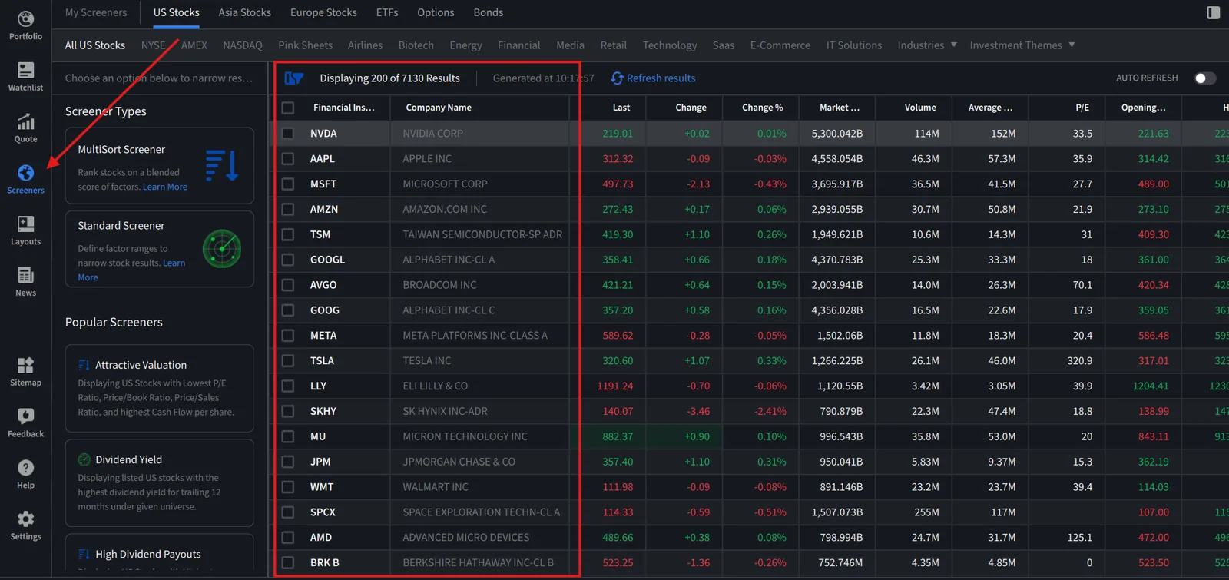Click the AMD ticker cell
The image size is (1229, 580).
tap(321, 537)
